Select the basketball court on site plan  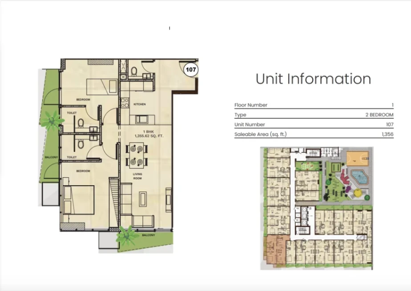pos(358,158)
